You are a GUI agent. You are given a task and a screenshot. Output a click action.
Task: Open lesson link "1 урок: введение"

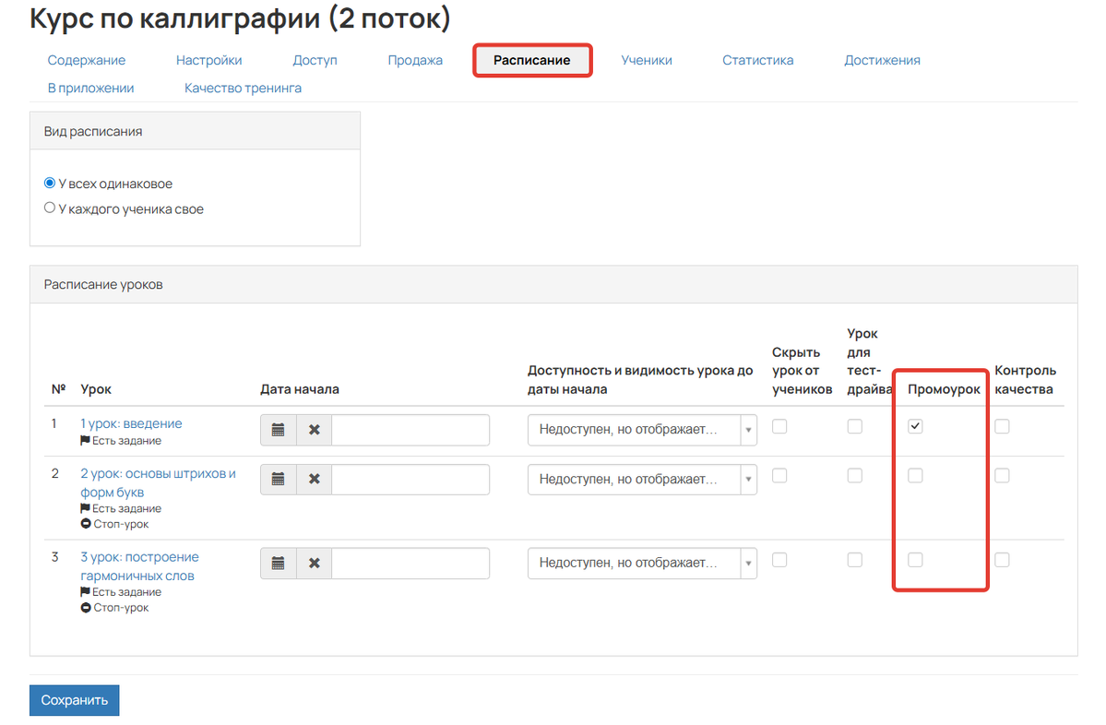[x=131, y=423]
